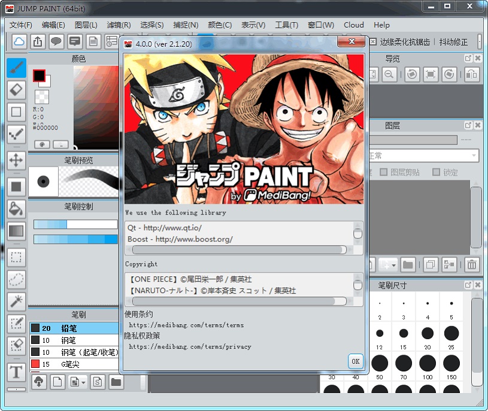Image resolution: width=488 pixels, height=411 pixels.
Task: Select the Gradient tool
Action: tap(16, 231)
